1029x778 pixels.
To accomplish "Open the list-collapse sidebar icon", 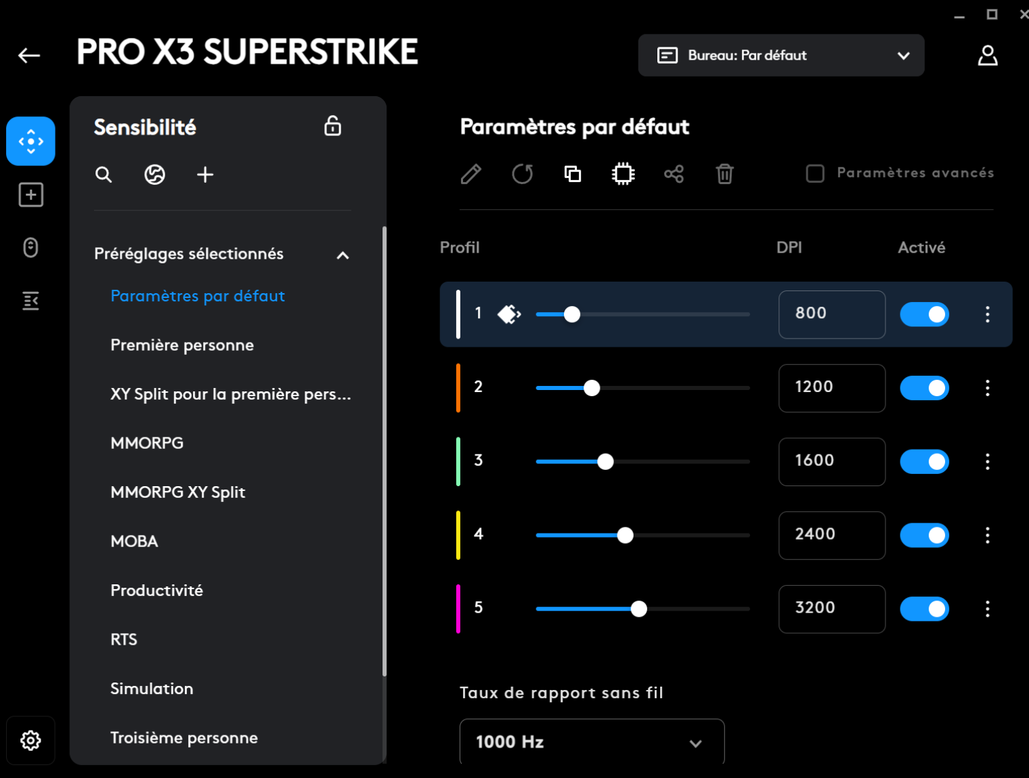I will point(30,301).
